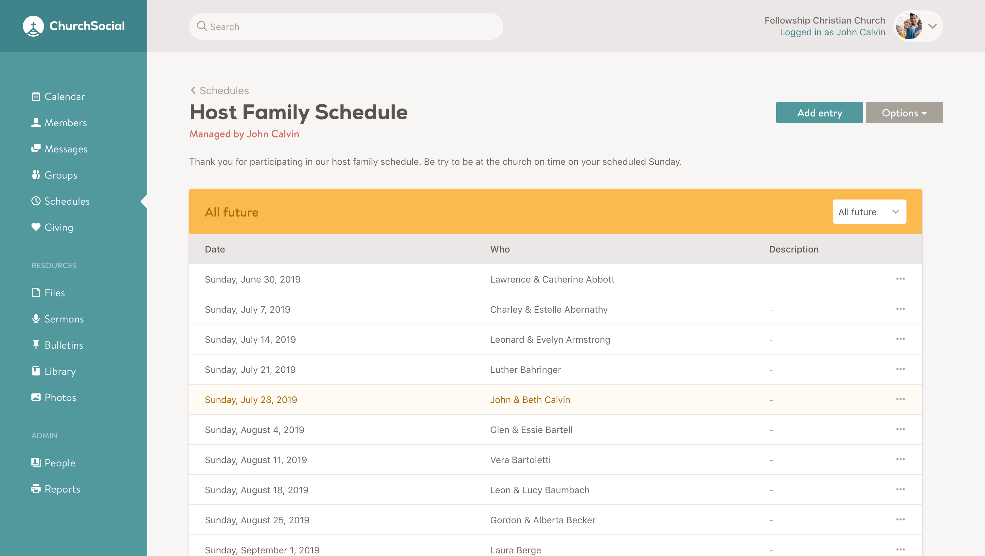The height and width of the screenshot is (556, 985).
Task: Click the Members sidebar icon
Action: coord(36,122)
